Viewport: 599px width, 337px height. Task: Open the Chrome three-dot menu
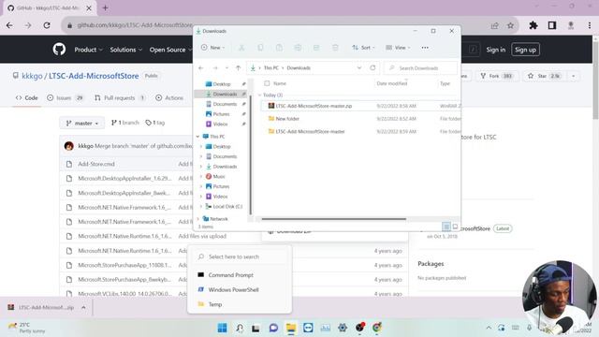point(590,25)
